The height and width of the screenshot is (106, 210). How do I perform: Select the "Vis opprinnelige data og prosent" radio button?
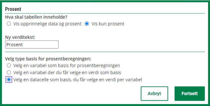[x=9, y=24]
